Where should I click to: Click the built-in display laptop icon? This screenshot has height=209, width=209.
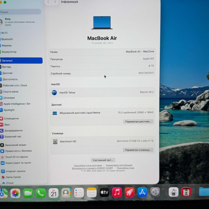click(x=55, y=113)
